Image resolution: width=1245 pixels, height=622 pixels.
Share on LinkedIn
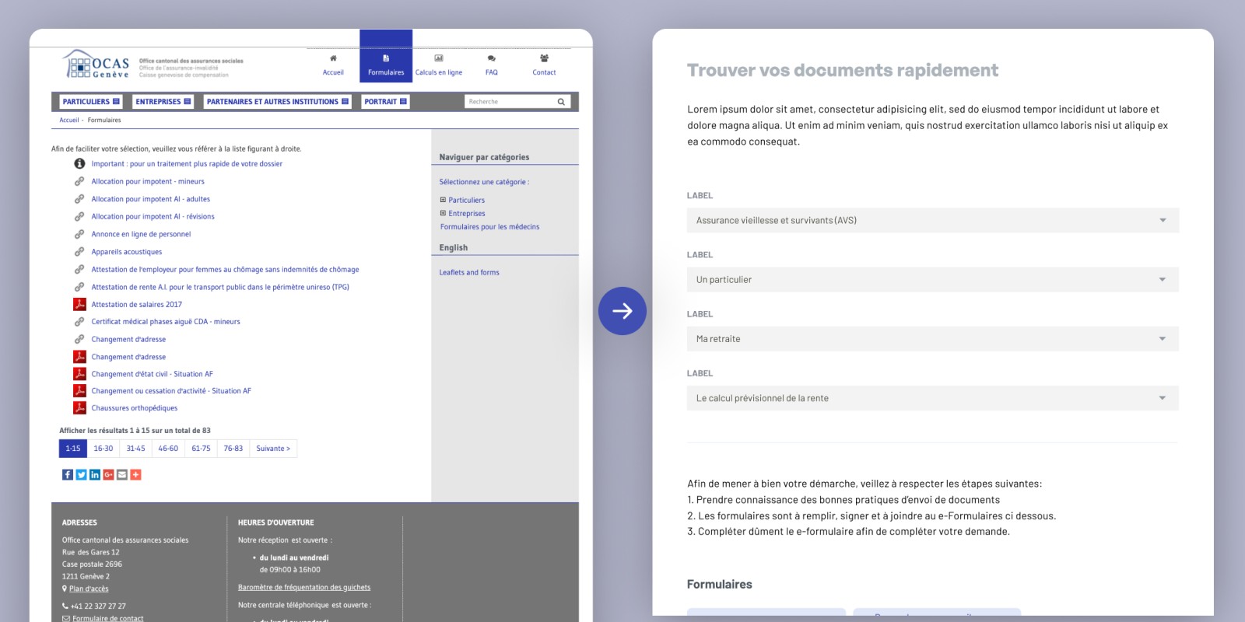(95, 475)
